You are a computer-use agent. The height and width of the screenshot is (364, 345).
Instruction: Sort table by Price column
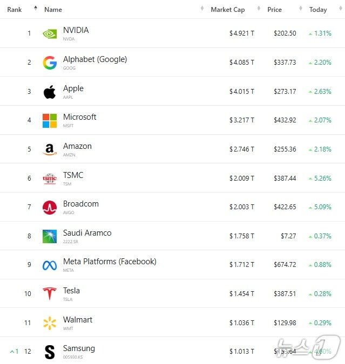tap(274, 10)
